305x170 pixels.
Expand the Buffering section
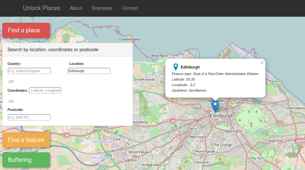(26, 160)
